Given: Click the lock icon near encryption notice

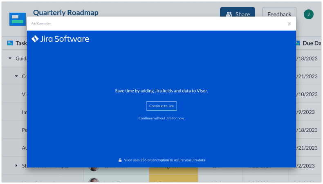Looking at the screenshot, I should [120, 160].
